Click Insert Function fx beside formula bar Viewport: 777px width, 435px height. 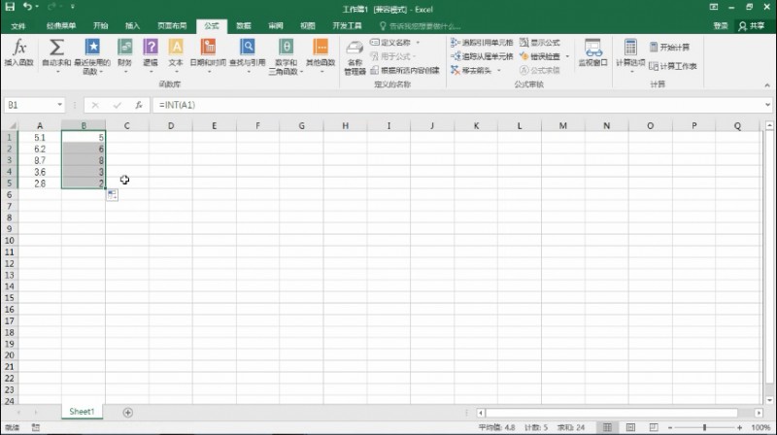[x=139, y=105]
